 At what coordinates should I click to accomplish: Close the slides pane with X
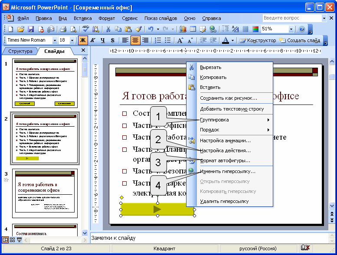click(83, 50)
